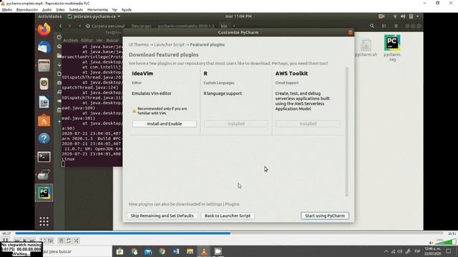Show Applications grid in the dock
The image size is (458, 257).
point(44,221)
